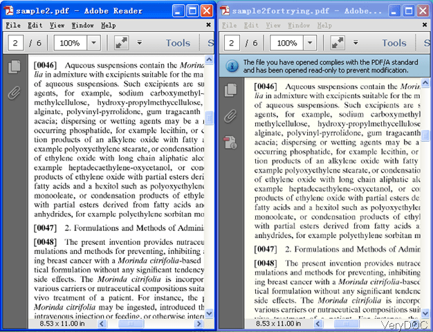Viewport: 433px width, 332px height.
Task: Open zoom level dropdown in sample2.pdf window
Action: coord(94,43)
